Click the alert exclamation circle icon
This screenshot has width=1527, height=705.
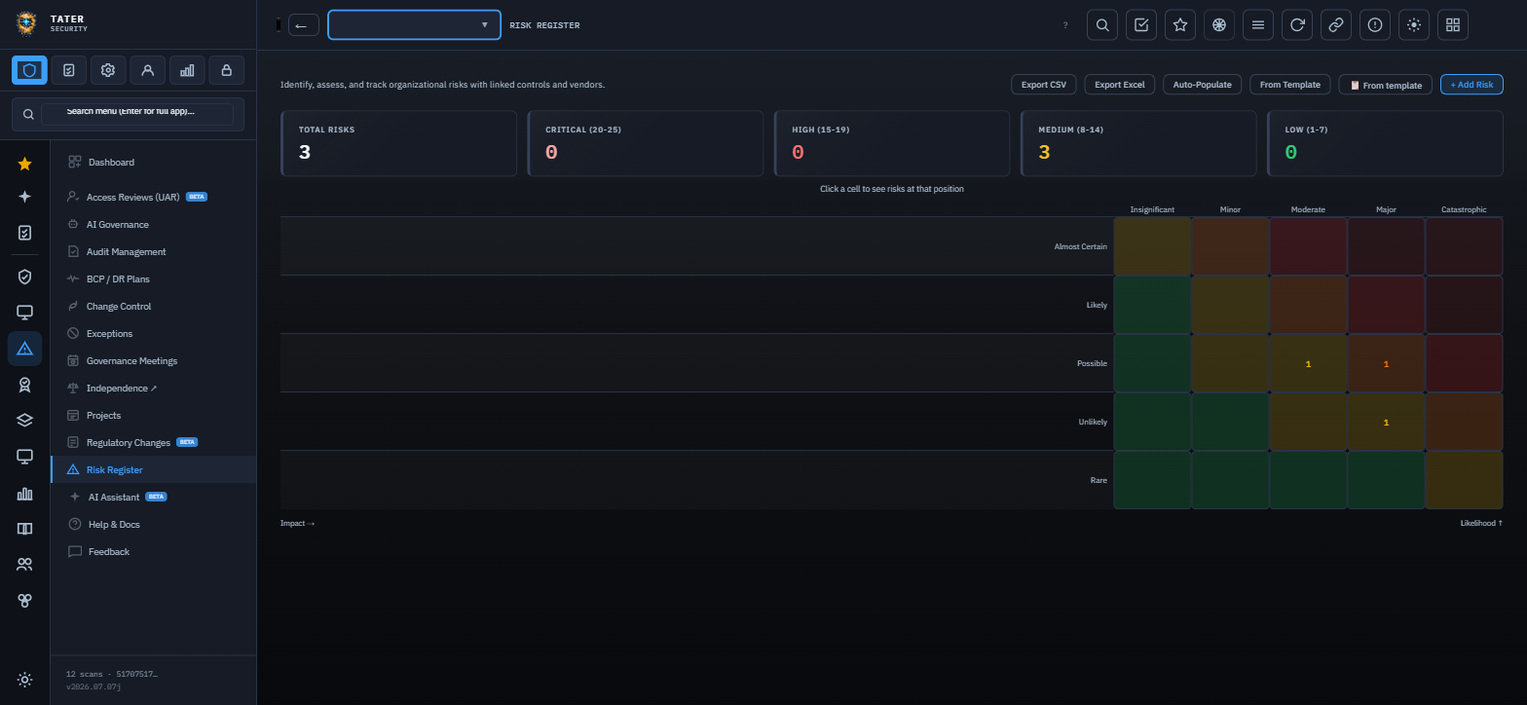tap(1375, 25)
